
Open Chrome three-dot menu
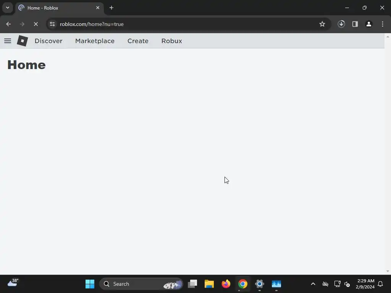[383, 24]
